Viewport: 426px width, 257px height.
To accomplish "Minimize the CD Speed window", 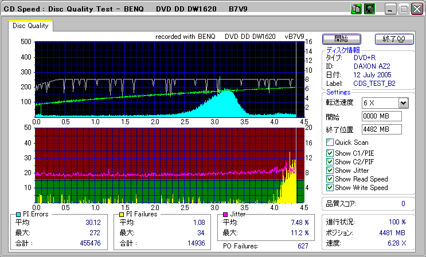I will coord(390,9).
